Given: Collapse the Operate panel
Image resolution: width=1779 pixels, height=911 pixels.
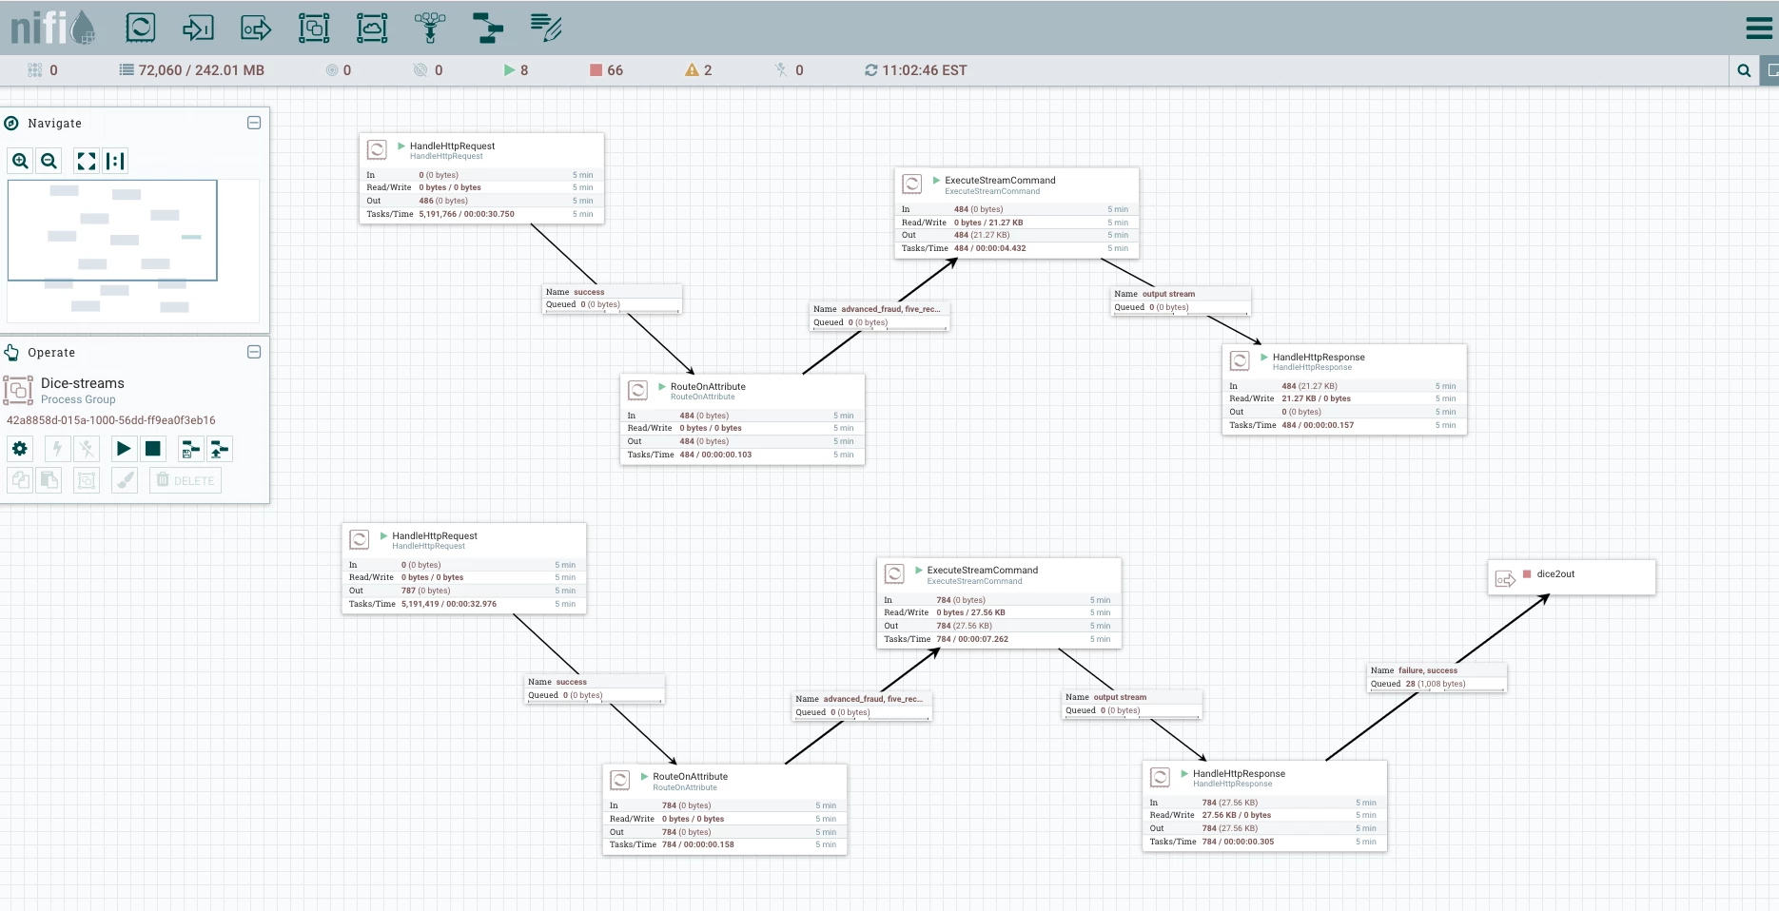Looking at the screenshot, I should (254, 352).
